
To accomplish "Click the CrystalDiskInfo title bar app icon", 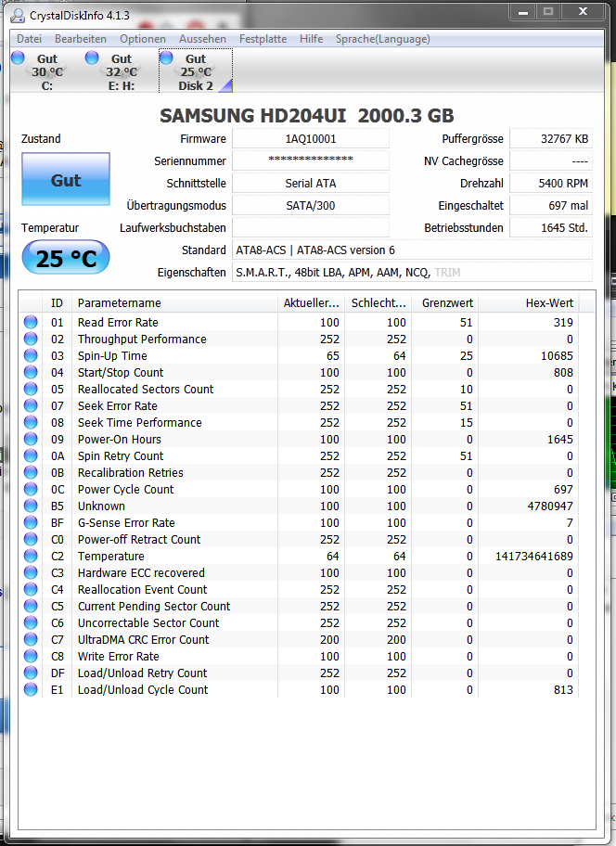I will coord(18,15).
